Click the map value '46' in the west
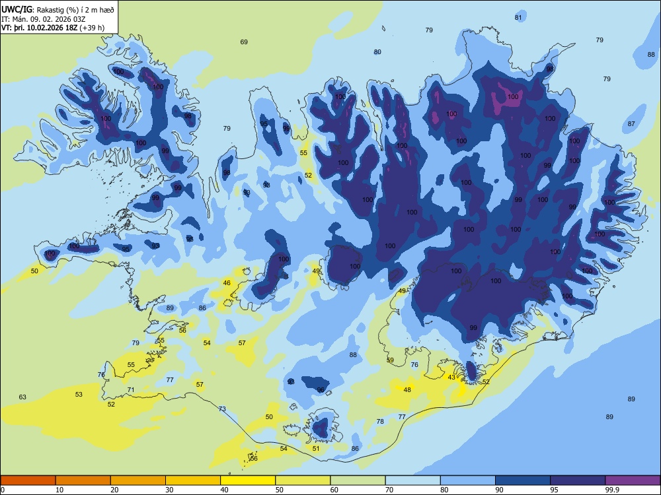Viewport: 661px width, 495px height. pyautogui.click(x=227, y=283)
